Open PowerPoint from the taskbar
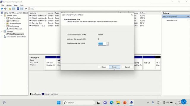The image size is (190, 106). (125, 103)
